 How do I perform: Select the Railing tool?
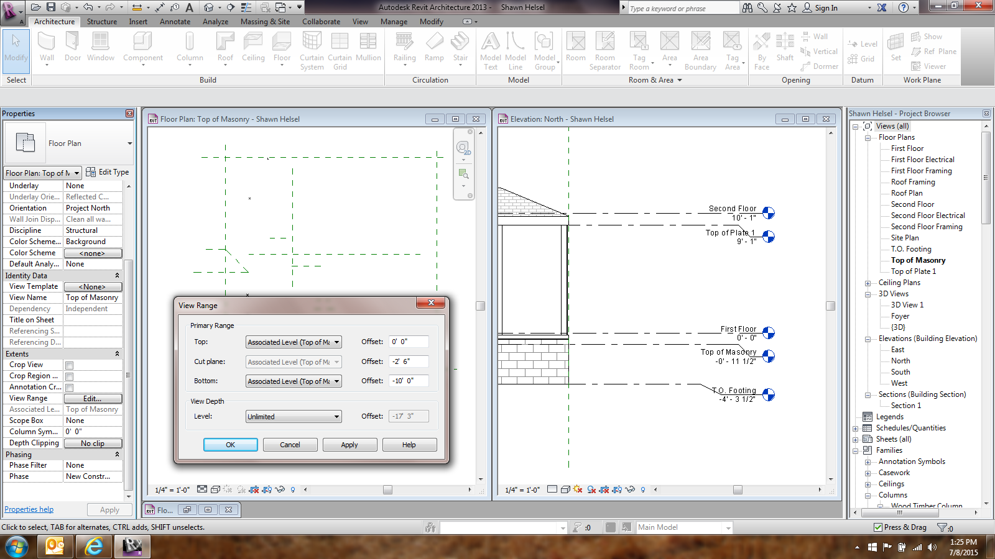coord(404,47)
